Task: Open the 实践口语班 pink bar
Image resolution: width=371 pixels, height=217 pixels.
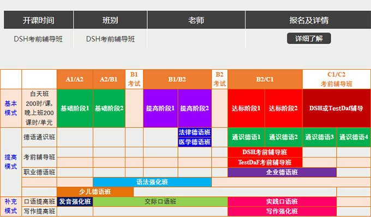Action: tap(282, 202)
